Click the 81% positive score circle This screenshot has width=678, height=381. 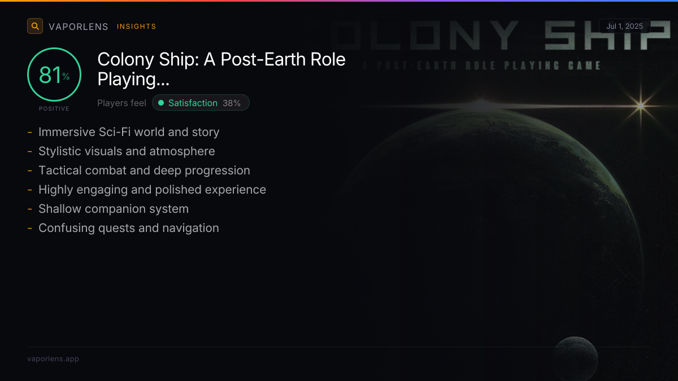click(54, 75)
